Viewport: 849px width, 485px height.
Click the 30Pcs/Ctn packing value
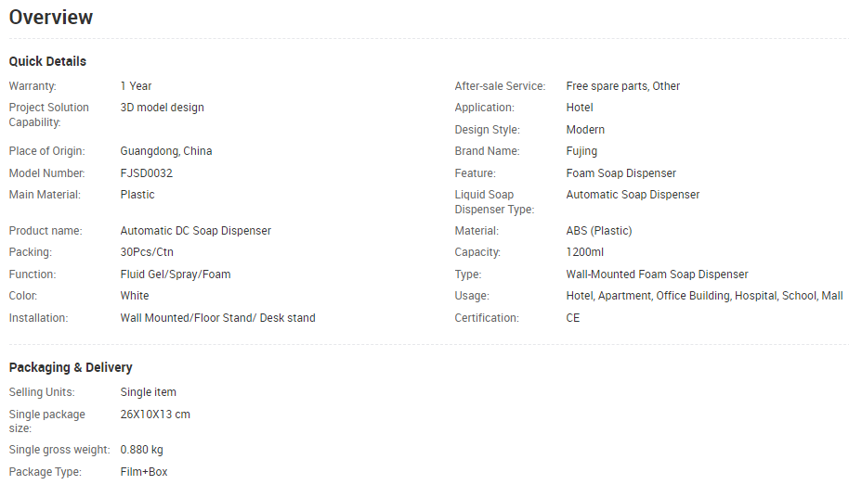(x=147, y=252)
